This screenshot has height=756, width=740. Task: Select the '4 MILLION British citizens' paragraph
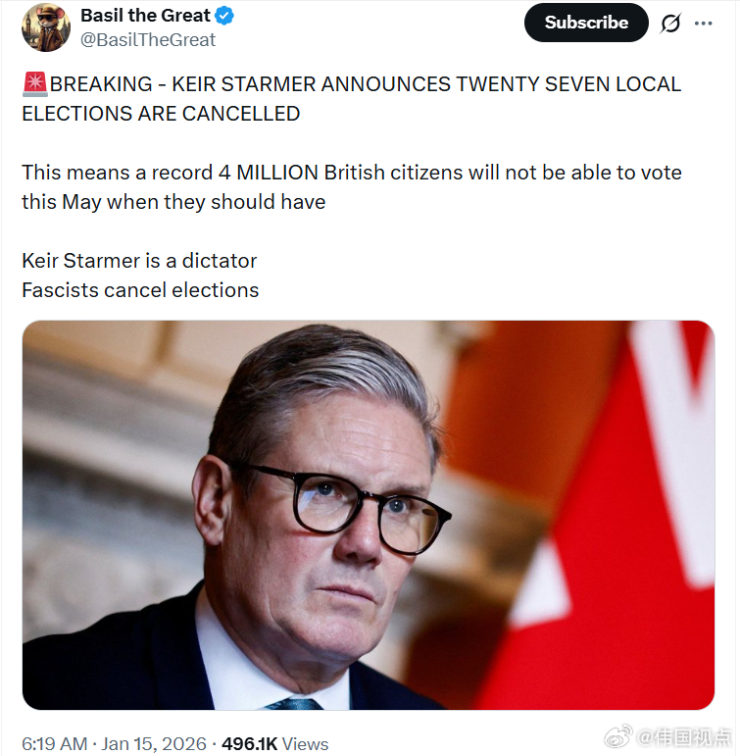[x=351, y=186]
